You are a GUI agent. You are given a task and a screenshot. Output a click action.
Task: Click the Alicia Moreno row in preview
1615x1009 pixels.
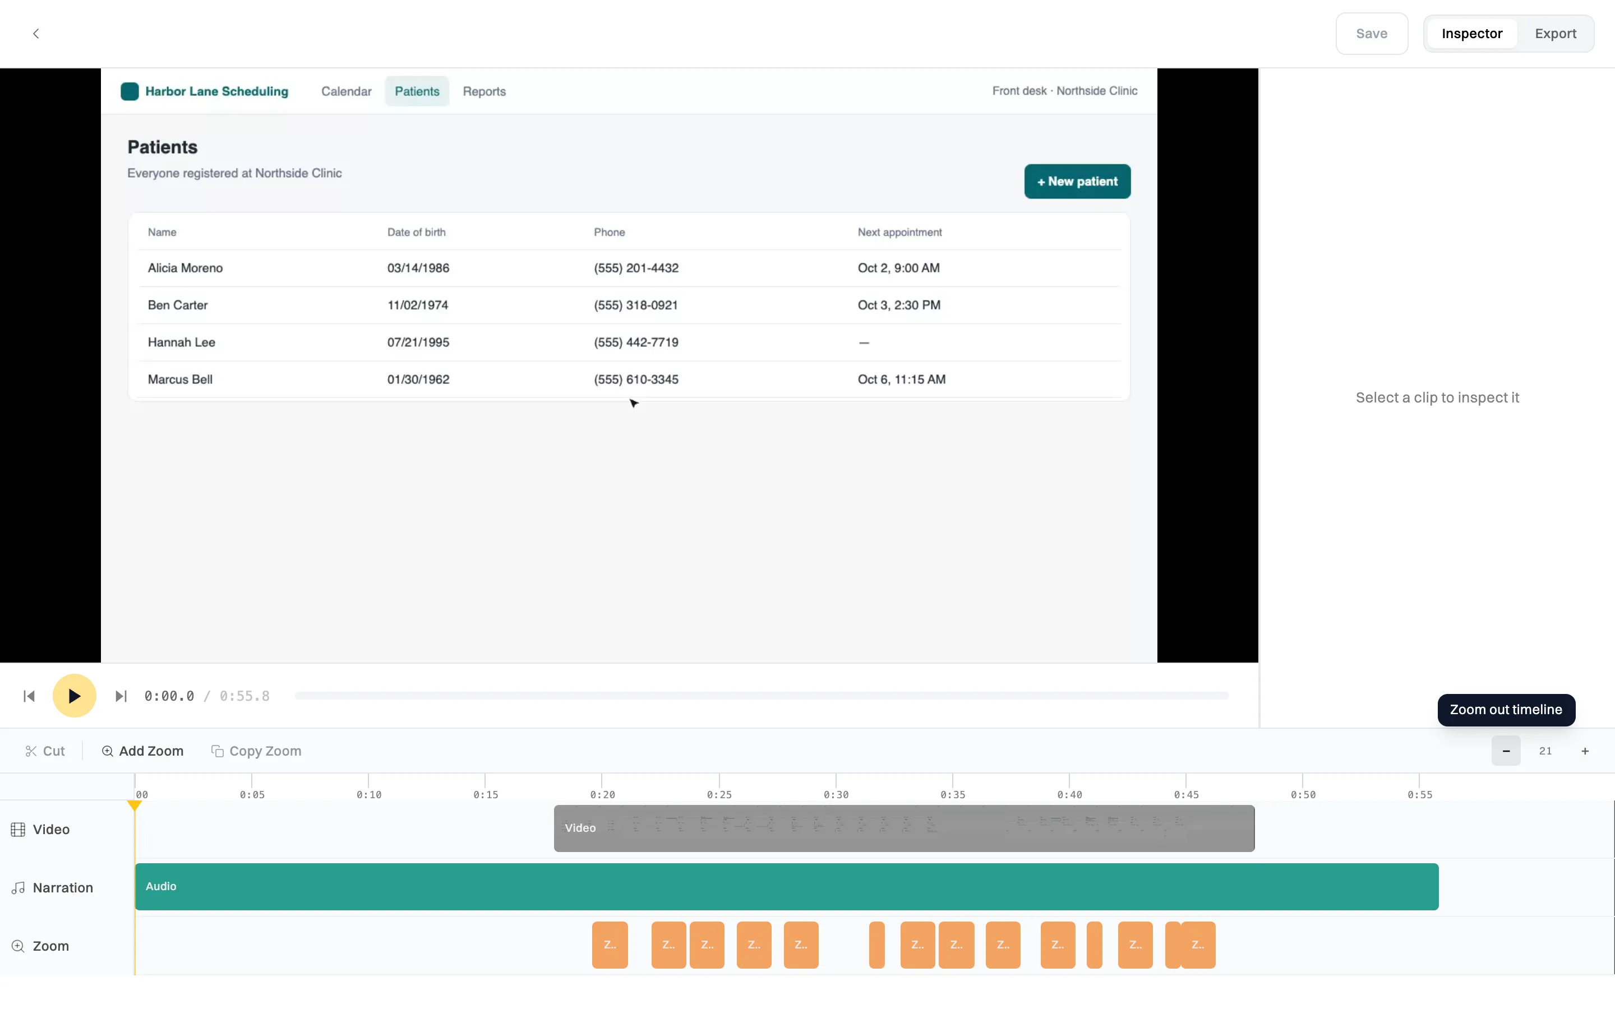click(x=629, y=267)
